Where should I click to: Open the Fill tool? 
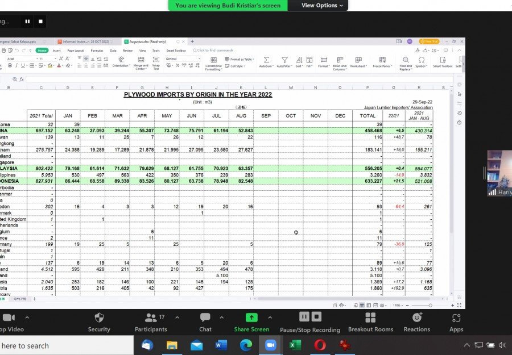(309, 62)
